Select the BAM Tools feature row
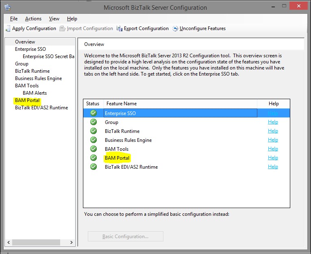Screen dimensions: 311x254 coord(187,149)
